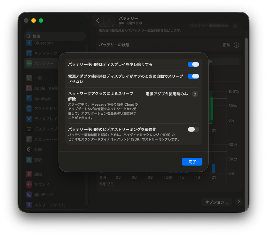267x236 pixels.
Task: Open 壁紙 icon in sidebar
Action: (29, 160)
